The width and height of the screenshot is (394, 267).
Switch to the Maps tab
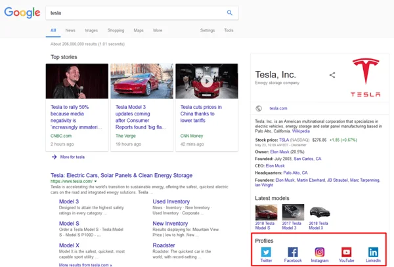[x=139, y=30]
